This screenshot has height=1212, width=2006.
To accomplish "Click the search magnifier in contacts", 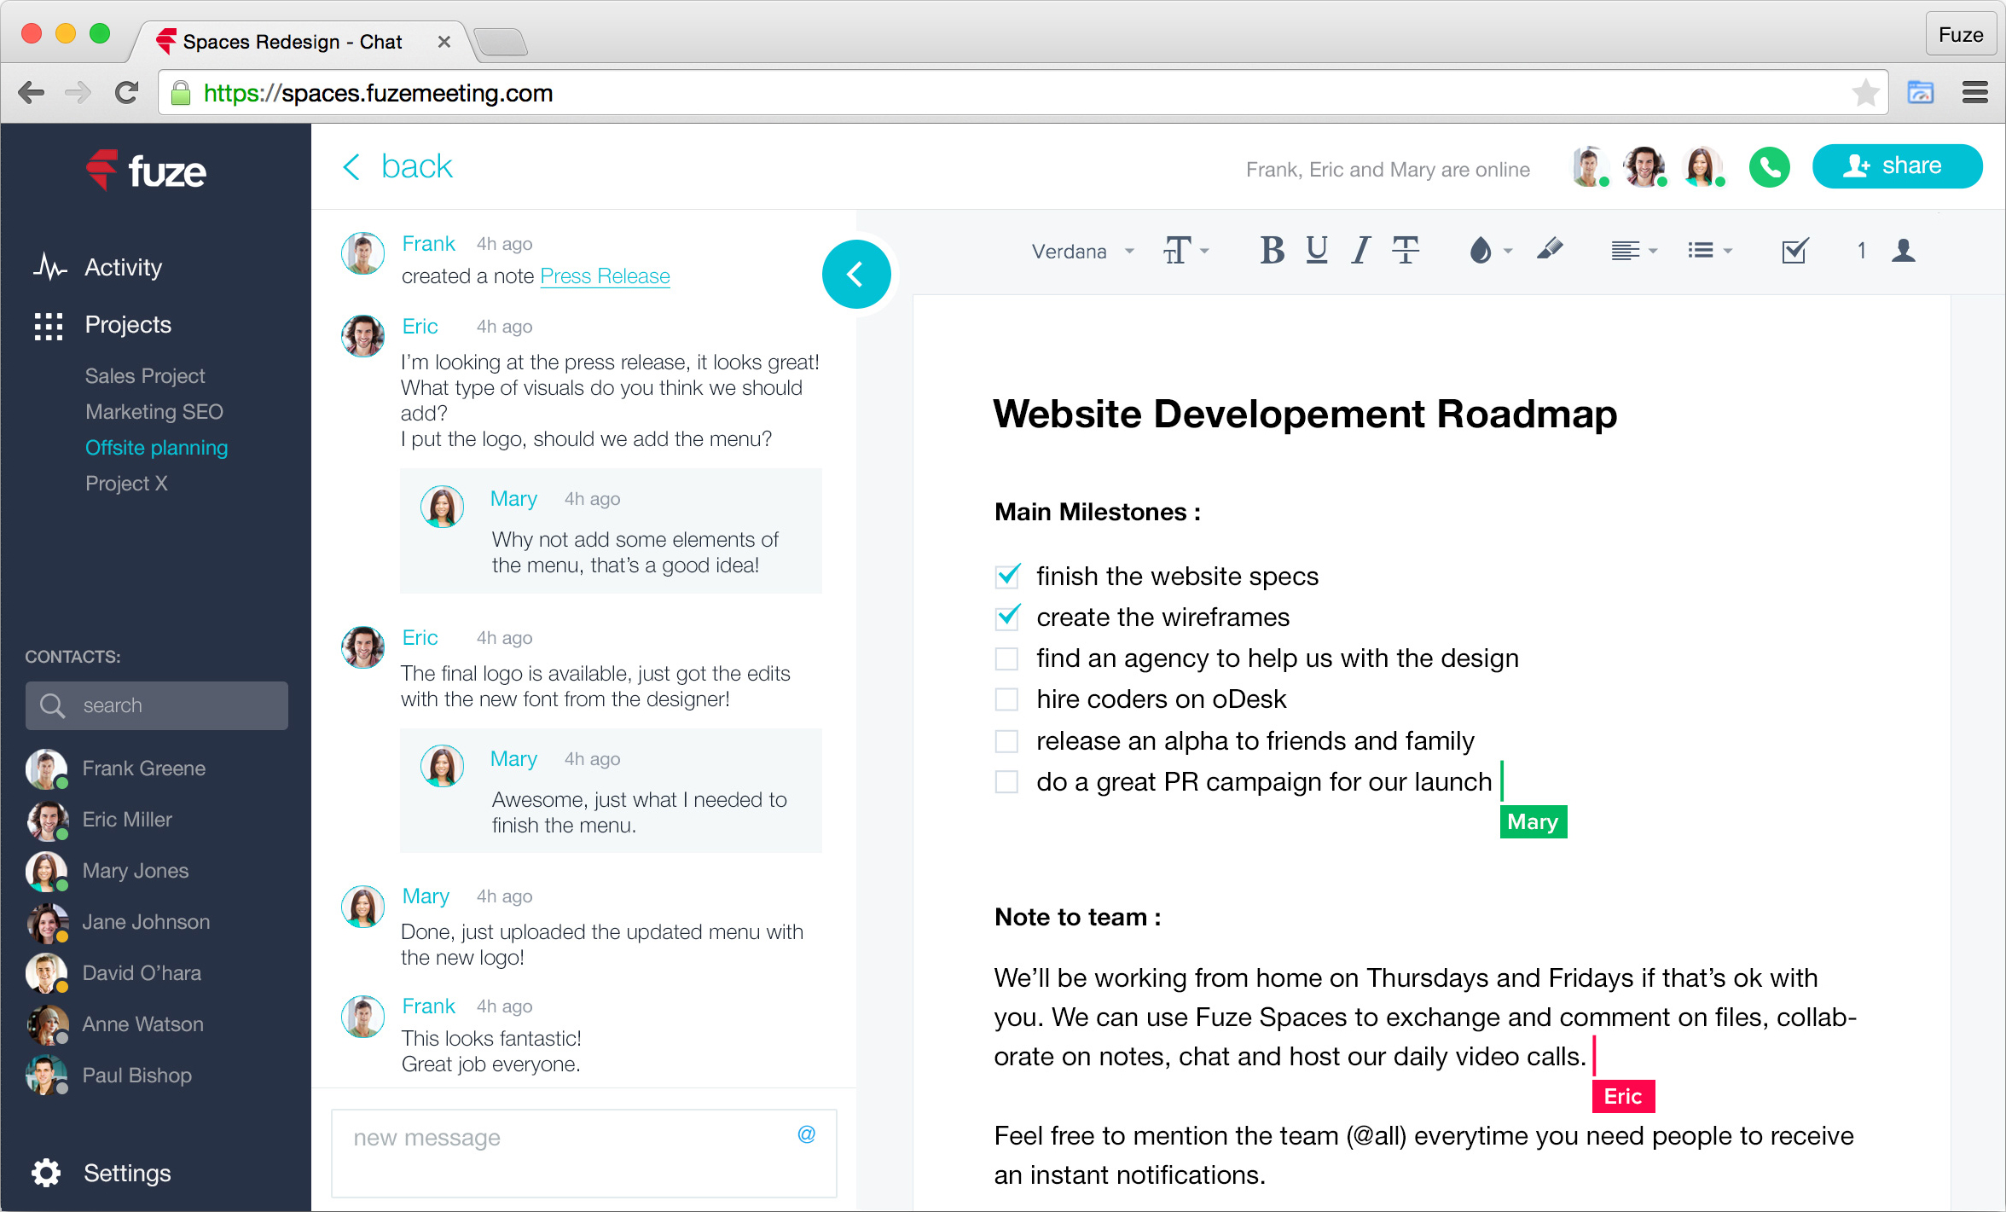I will click(52, 705).
